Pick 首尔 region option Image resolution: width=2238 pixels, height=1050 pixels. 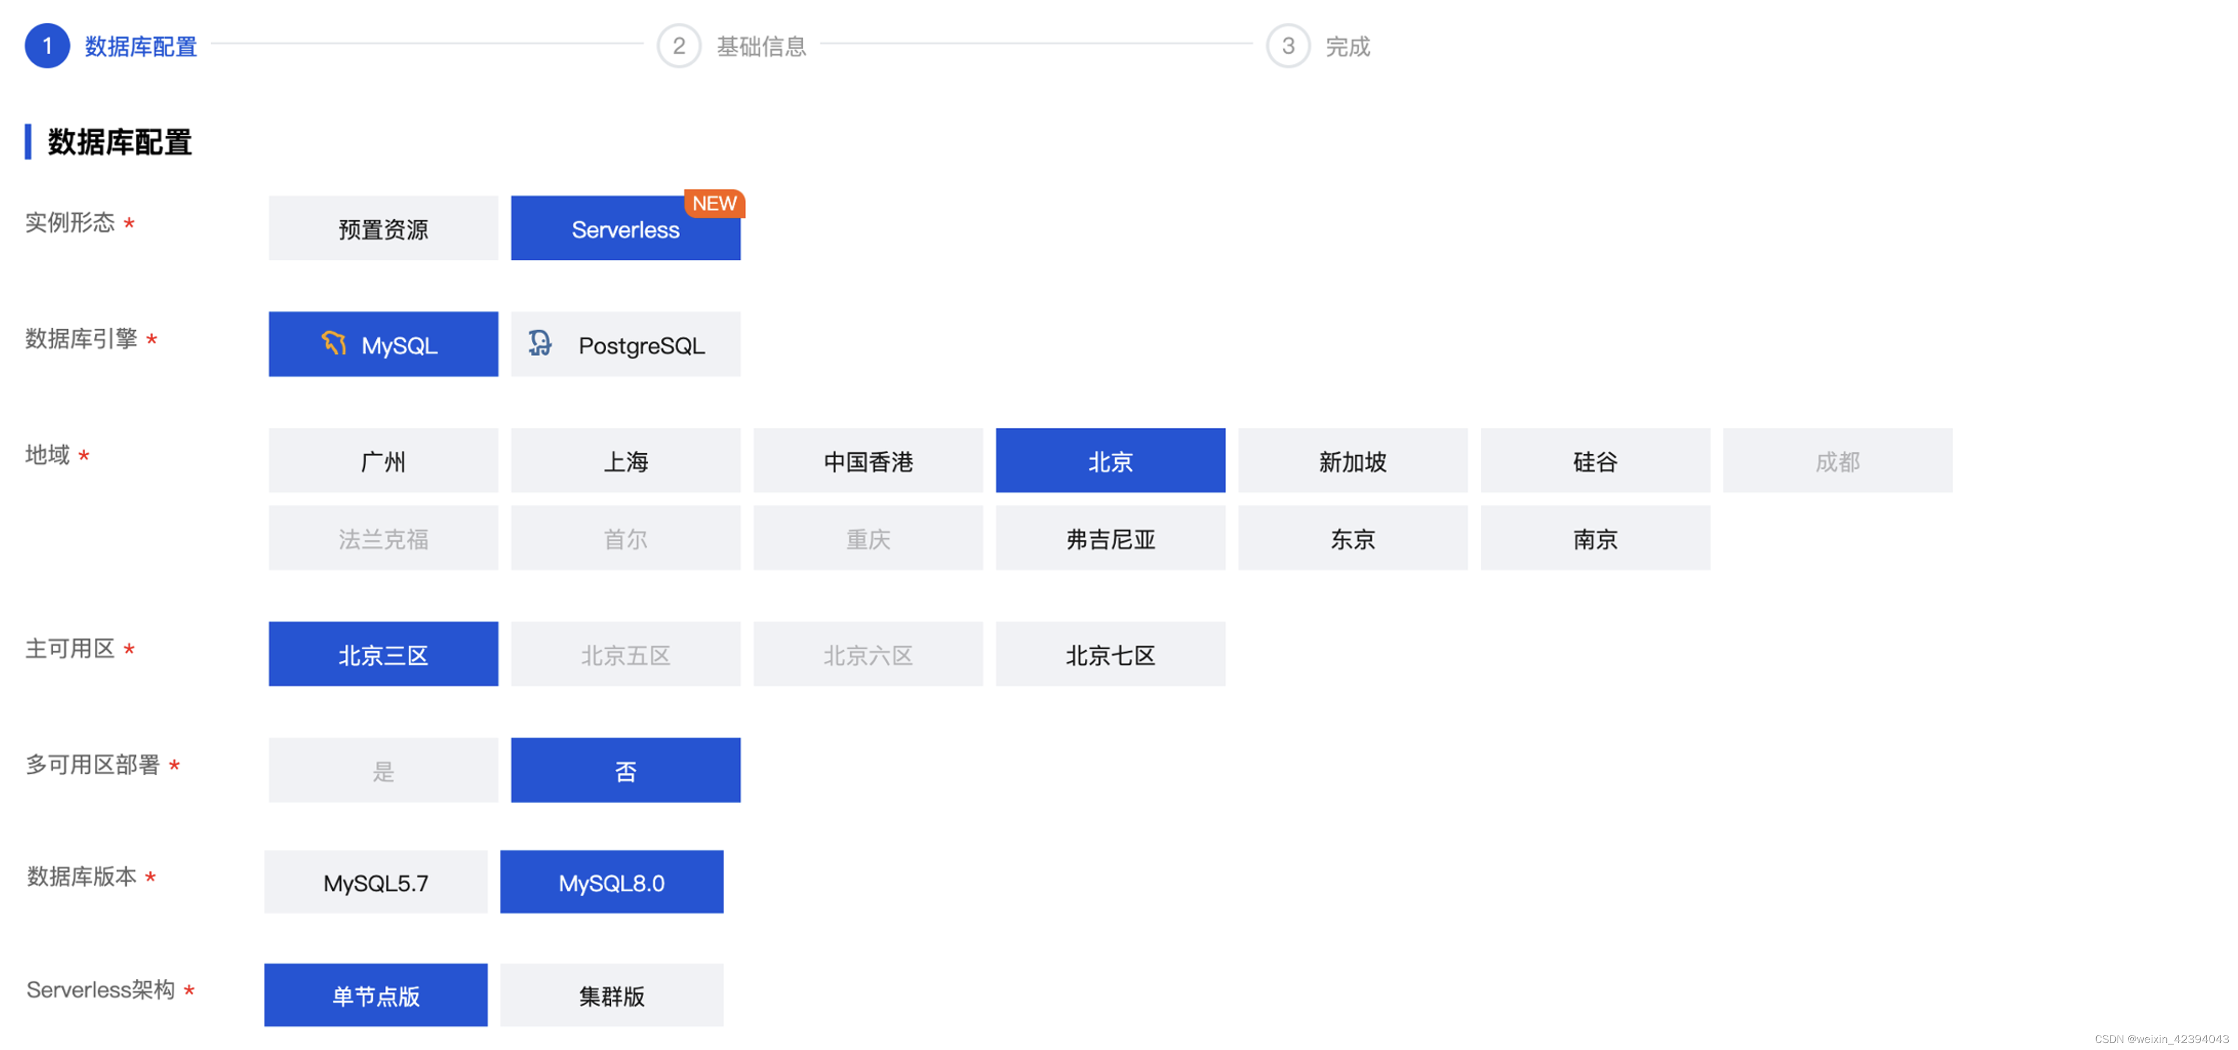pyautogui.click(x=626, y=538)
